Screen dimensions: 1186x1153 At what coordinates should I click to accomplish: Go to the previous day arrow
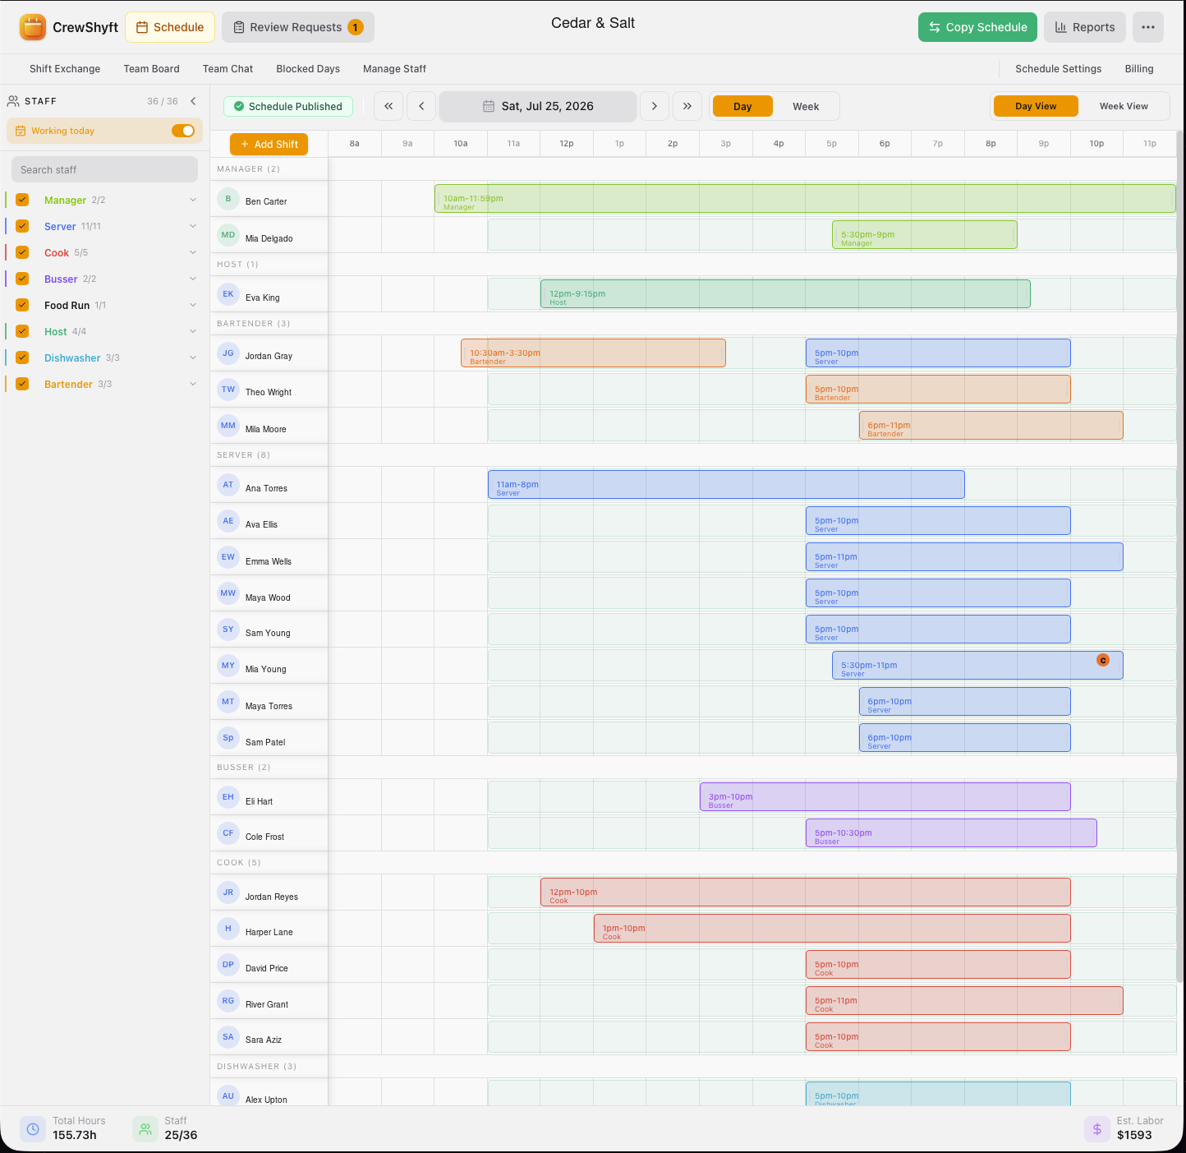[x=421, y=106]
